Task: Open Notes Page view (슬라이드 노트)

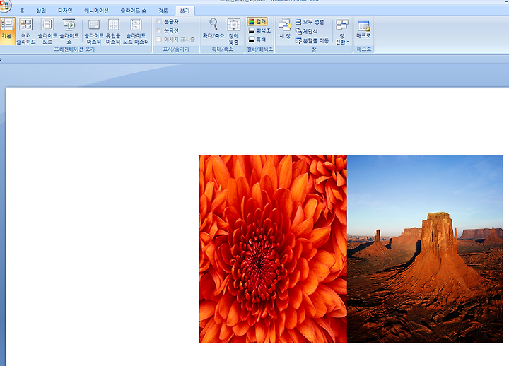Action: 47,30
